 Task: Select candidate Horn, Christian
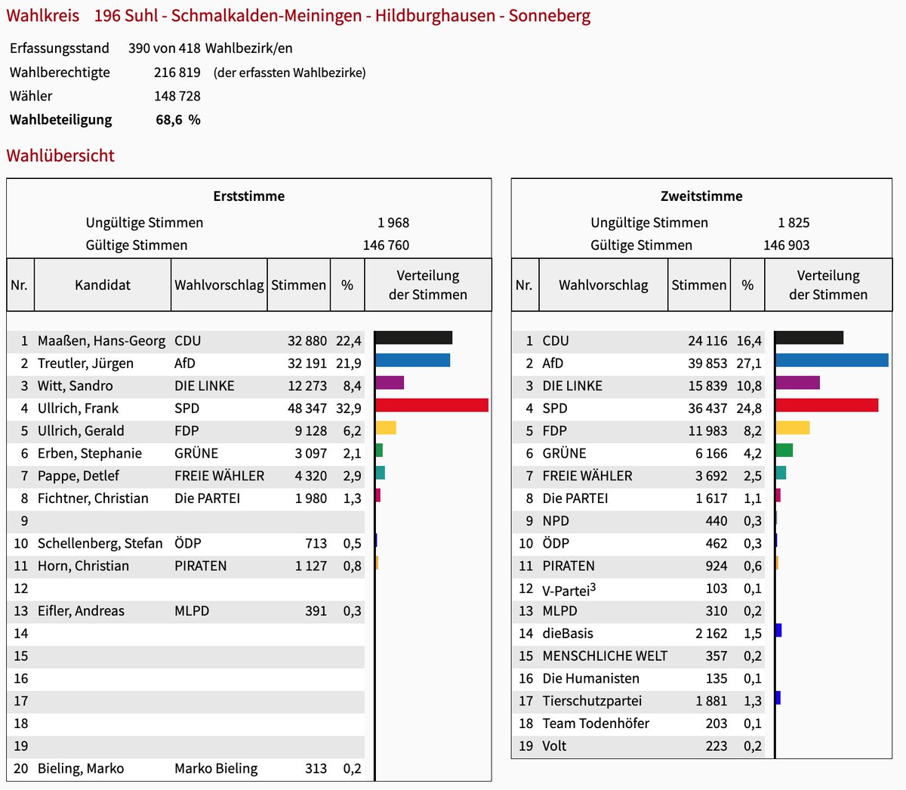[83, 566]
